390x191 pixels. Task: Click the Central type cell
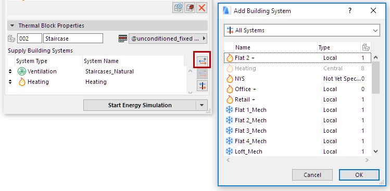(333, 68)
